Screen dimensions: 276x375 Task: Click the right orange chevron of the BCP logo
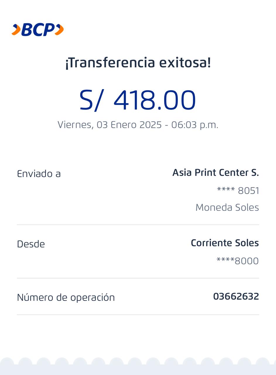point(59,30)
